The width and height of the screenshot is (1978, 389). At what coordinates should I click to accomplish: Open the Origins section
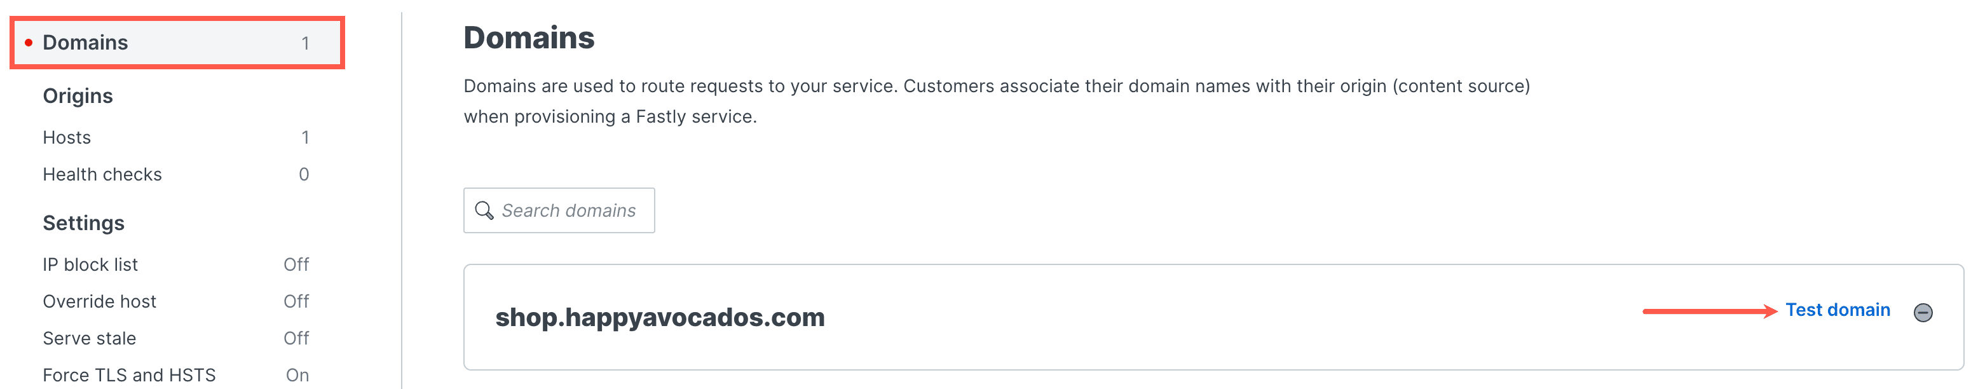(x=78, y=95)
